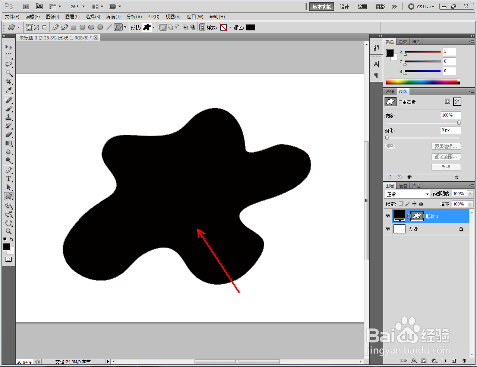Image resolution: width=477 pixels, height=367 pixels.
Task: Create a new group with the folder icon
Action: (x=444, y=361)
